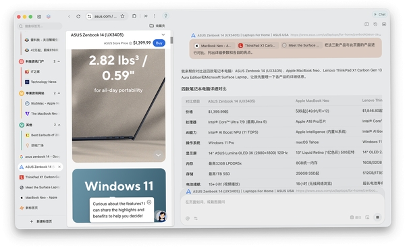Reload the ASUS page
Viewport: 405px width, 247px height.
coord(78,16)
